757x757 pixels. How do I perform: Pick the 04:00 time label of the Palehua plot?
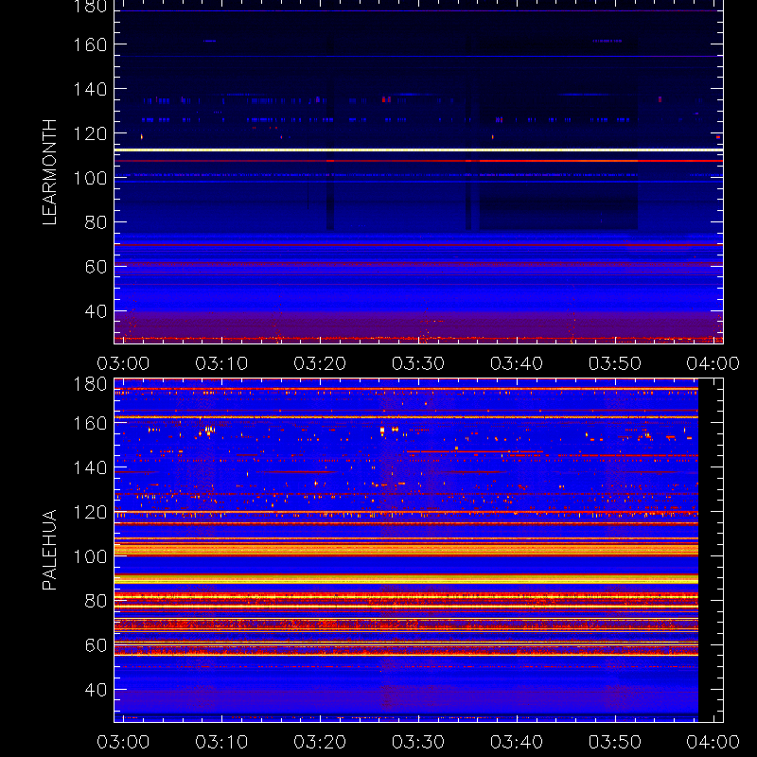pyautogui.click(x=713, y=742)
